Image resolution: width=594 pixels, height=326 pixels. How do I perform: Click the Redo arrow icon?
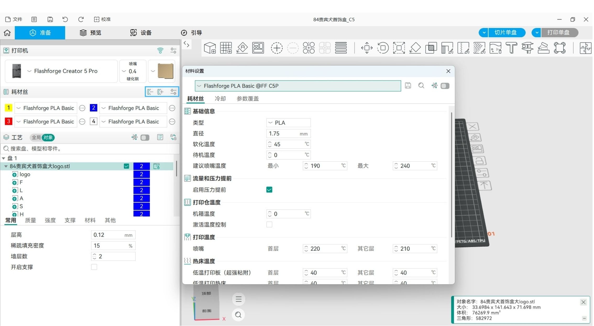click(81, 19)
